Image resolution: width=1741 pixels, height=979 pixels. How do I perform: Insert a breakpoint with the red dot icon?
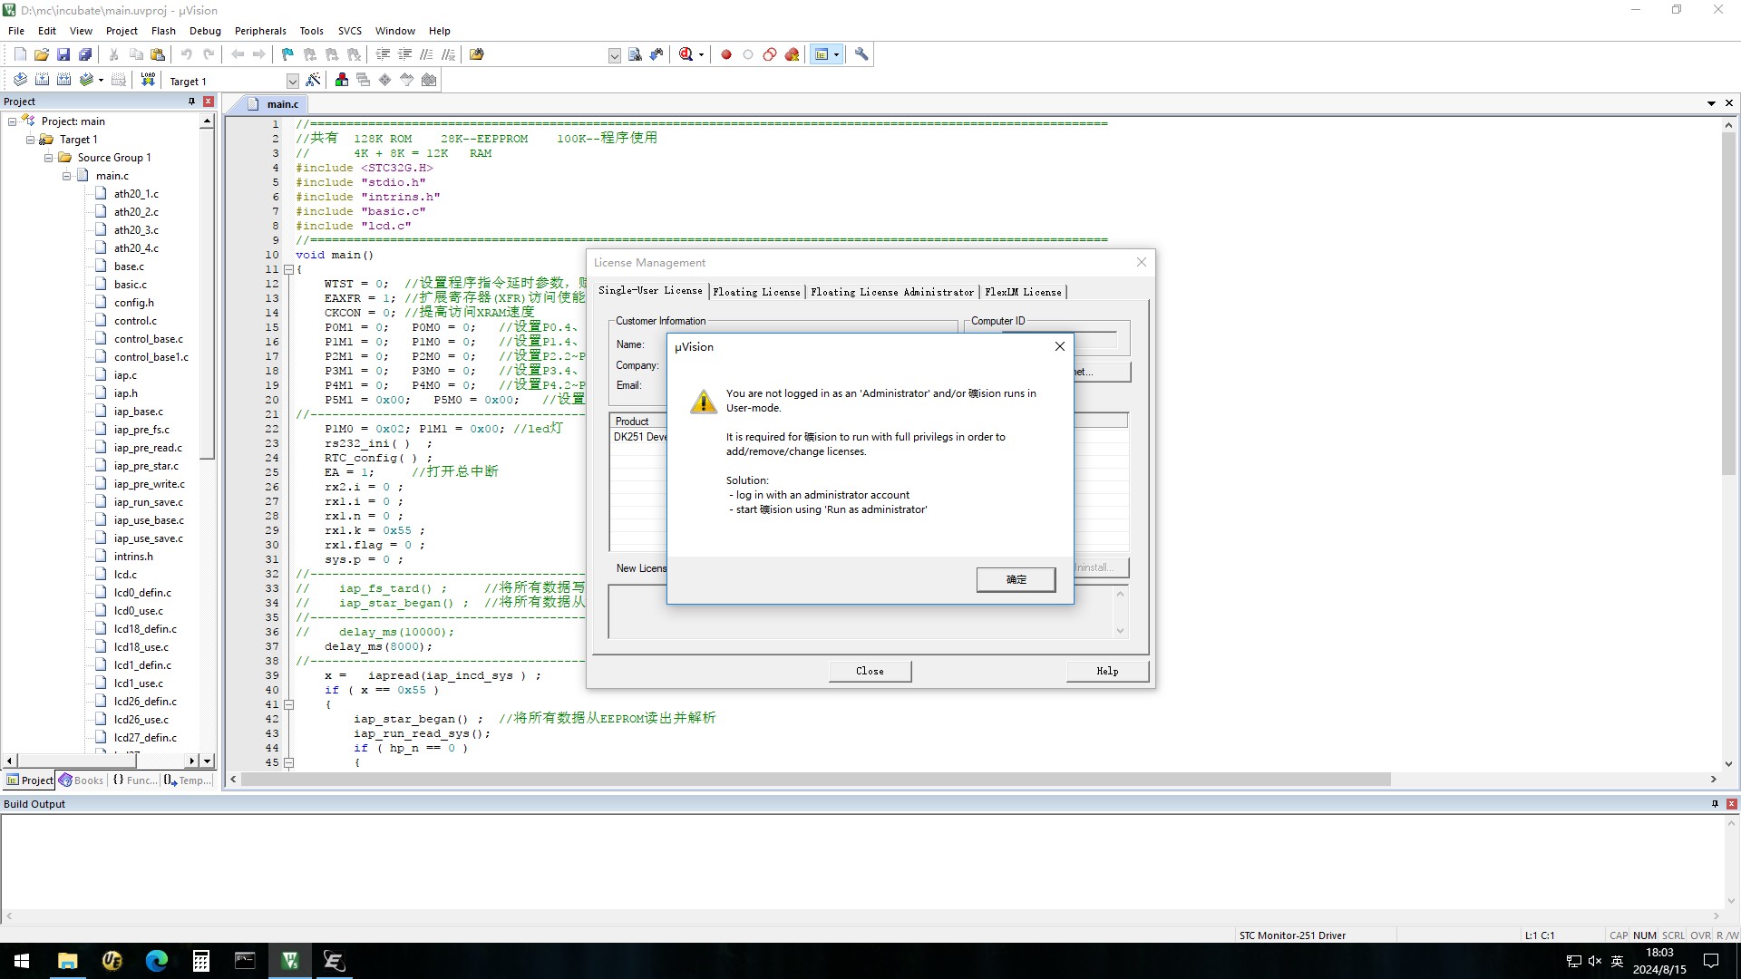point(726,54)
